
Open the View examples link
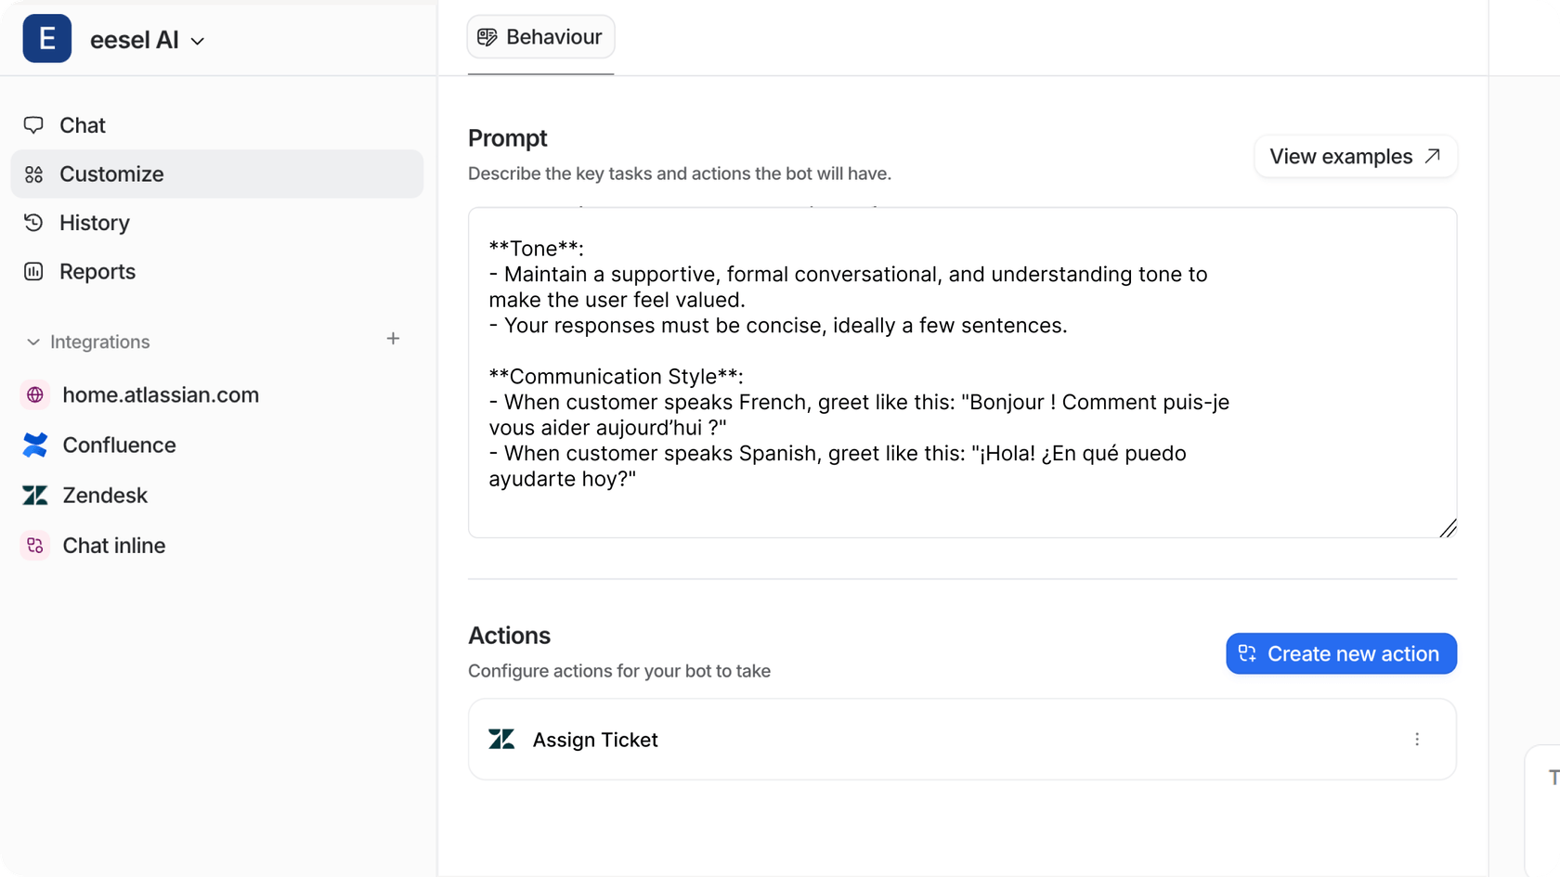pyautogui.click(x=1354, y=156)
